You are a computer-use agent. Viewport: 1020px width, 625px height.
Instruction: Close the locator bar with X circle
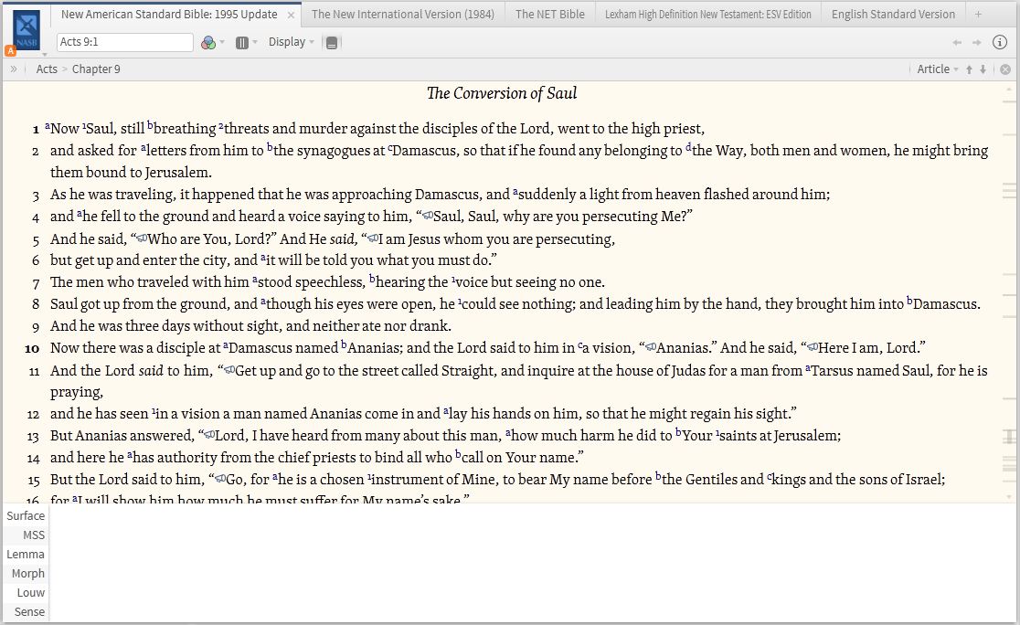click(1005, 69)
